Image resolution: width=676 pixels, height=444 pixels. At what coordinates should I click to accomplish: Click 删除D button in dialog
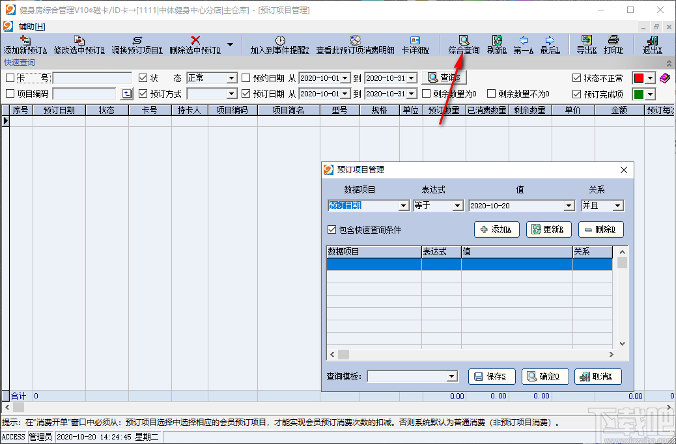point(601,229)
